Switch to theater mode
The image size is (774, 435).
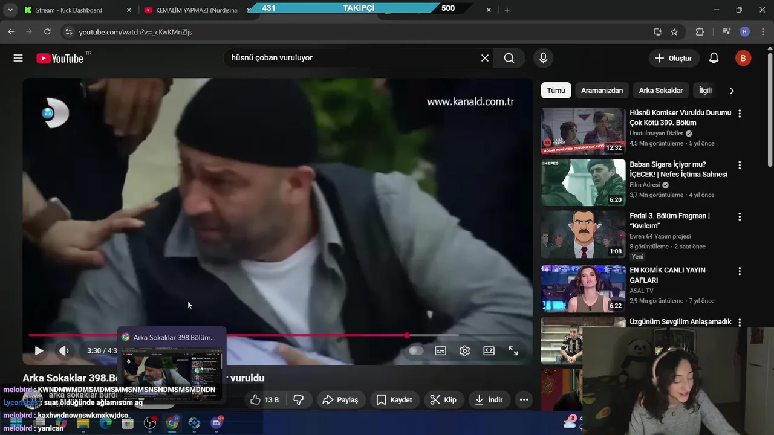click(x=489, y=350)
